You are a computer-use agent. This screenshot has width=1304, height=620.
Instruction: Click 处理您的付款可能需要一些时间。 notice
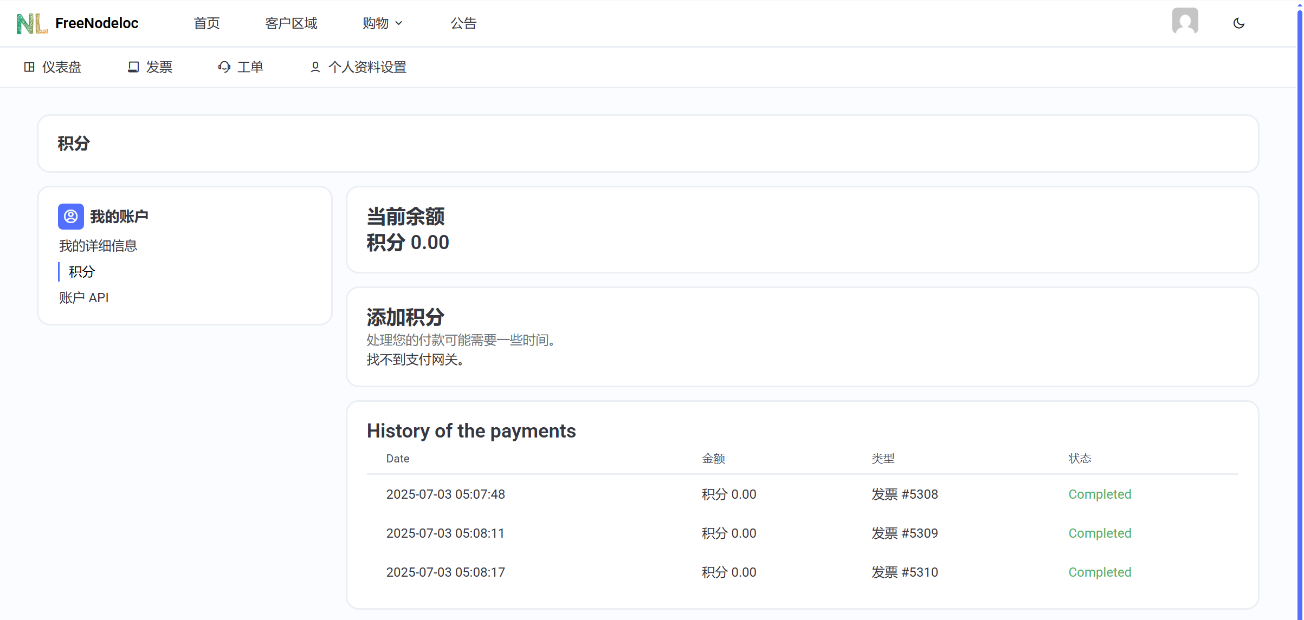coord(462,340)
